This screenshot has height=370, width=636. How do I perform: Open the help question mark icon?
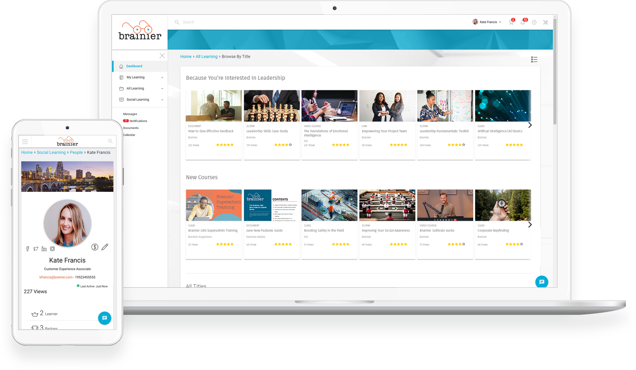534,22
